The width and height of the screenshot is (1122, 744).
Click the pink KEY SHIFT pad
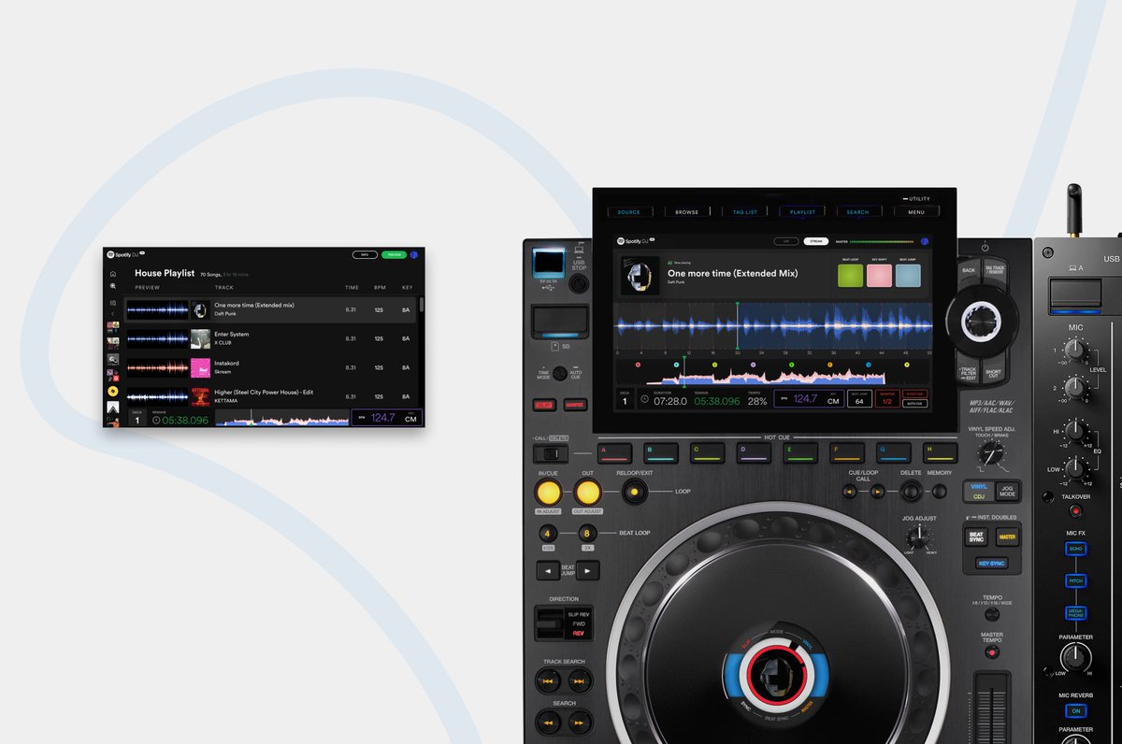tap(879, 276)
